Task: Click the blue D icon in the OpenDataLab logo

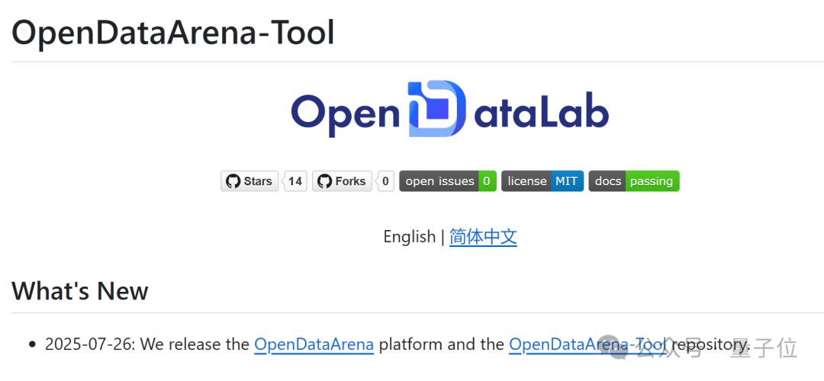Action: [x=436, y=109]
